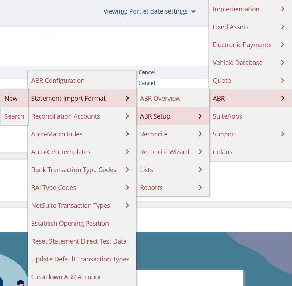Select Update Default Transaction Types

(80, 259)
